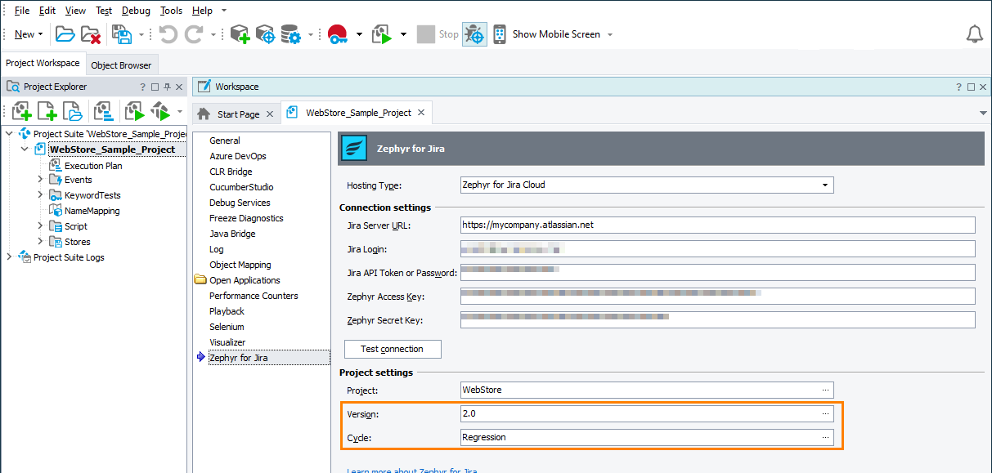Image resolution: width=992 pixels, height=473 pixels.
Task: Click the Undo toolbar icon
Action: (x=169, y=33)
